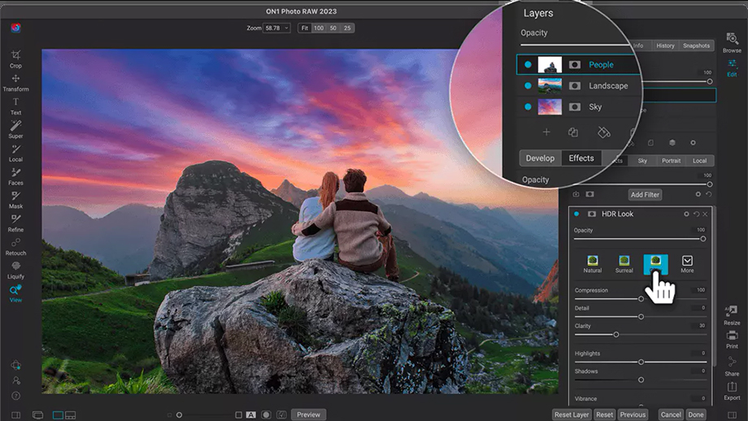Toggle visibility of the People layer

pos(528,64)
